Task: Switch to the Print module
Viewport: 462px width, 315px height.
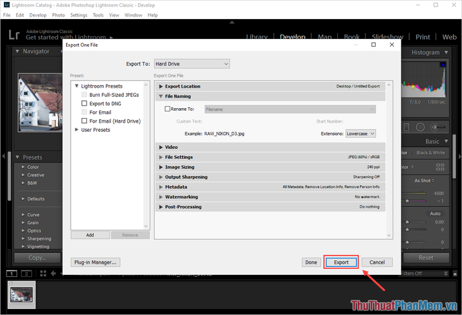Action: 423,37
